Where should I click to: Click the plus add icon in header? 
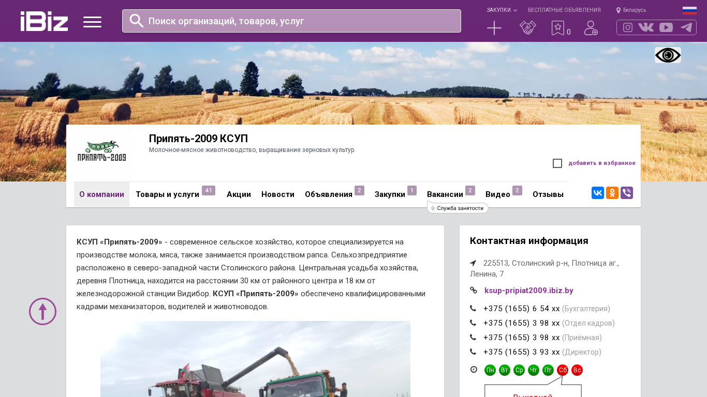[x=494, y=28]
